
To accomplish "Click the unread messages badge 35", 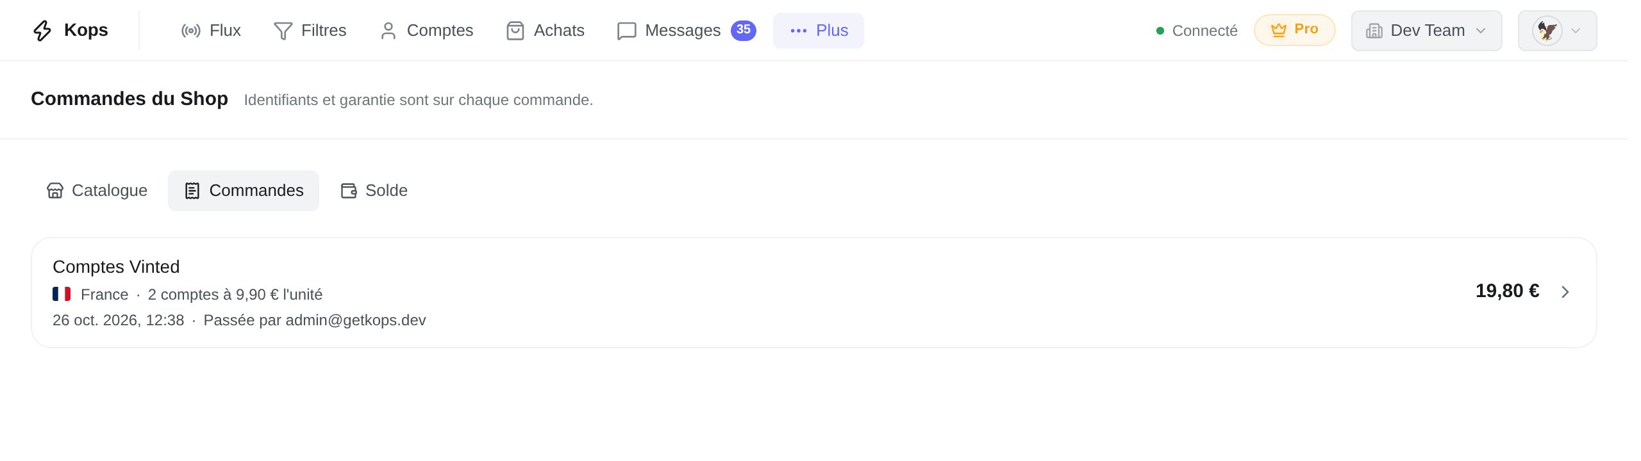I will tap(743, 30).
